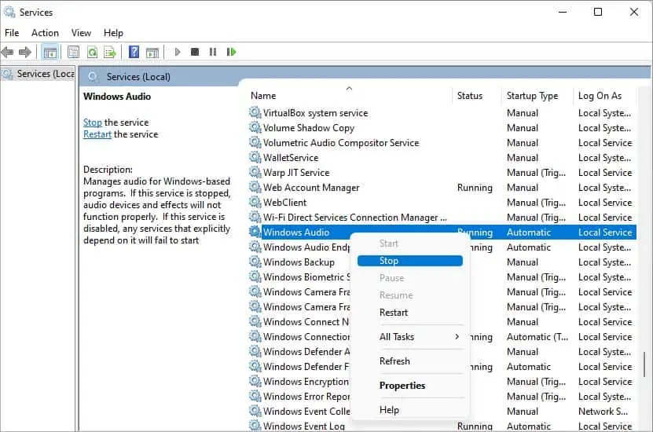This screenshot has height=432, width=653.
Task: Select Wi-Fi Direct Services Connection Manager
Action: tap(442, 218)
